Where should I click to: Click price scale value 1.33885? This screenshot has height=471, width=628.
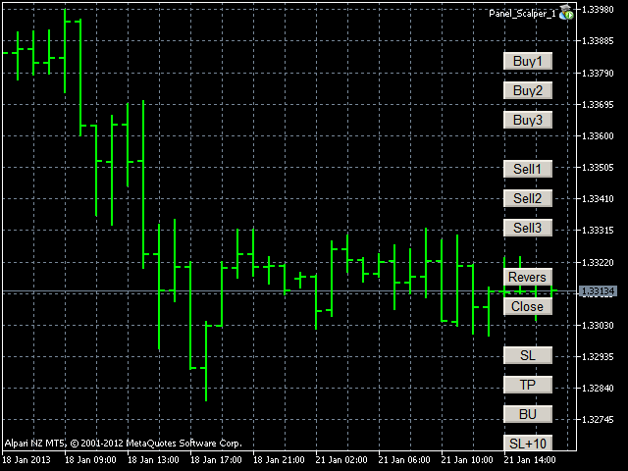pos(598,41)
